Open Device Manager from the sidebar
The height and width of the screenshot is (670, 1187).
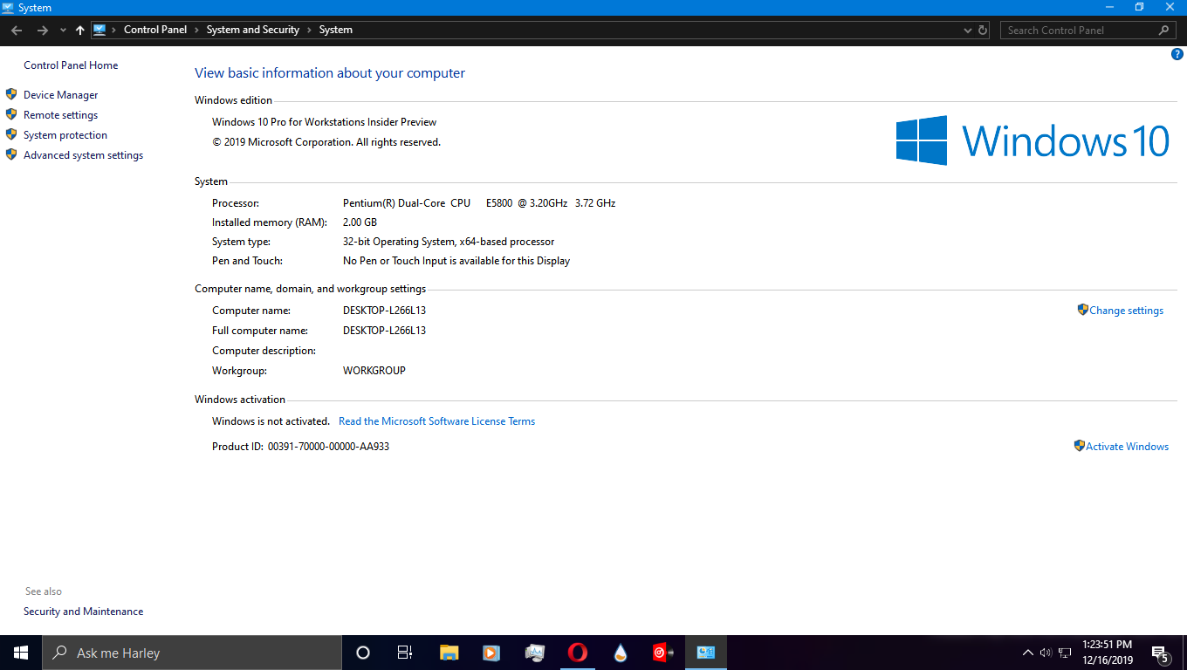click(60, 95)
